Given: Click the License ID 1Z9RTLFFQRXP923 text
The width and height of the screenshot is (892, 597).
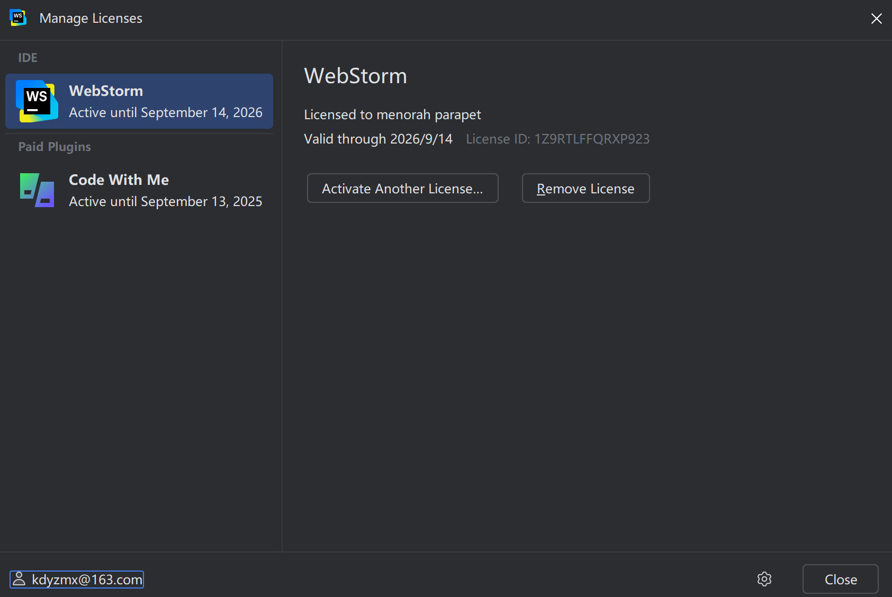Looking at the screenshot, I should pos(558,139).
